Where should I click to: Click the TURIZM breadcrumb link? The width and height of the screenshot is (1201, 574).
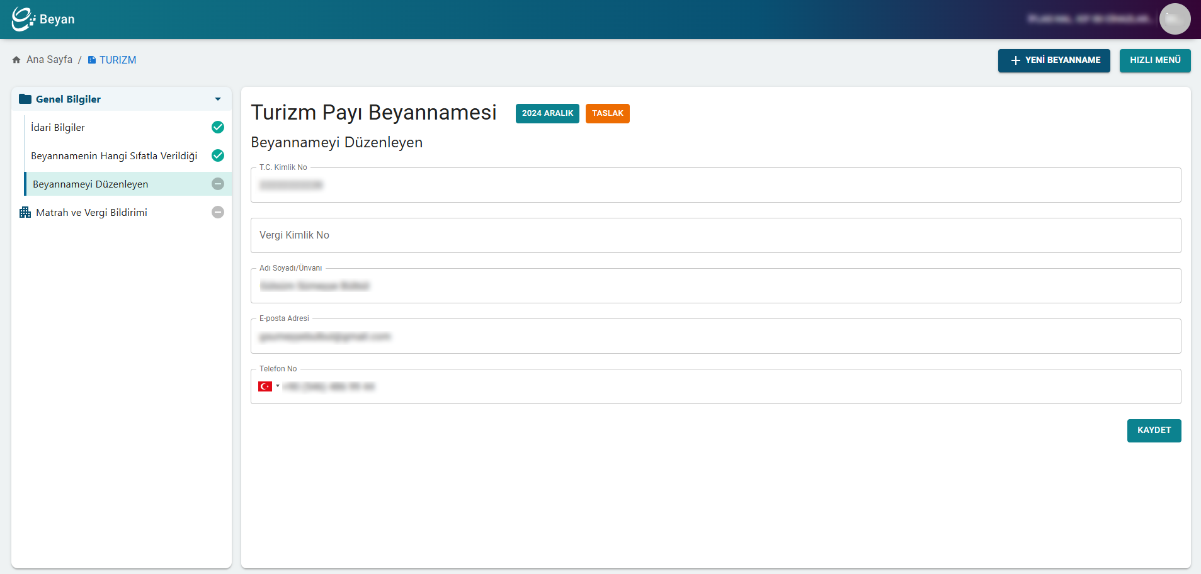pos(118,60)
